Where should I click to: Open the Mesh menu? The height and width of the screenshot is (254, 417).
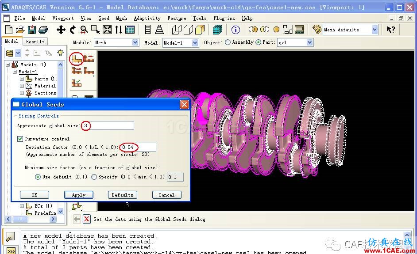pos(122,18)
